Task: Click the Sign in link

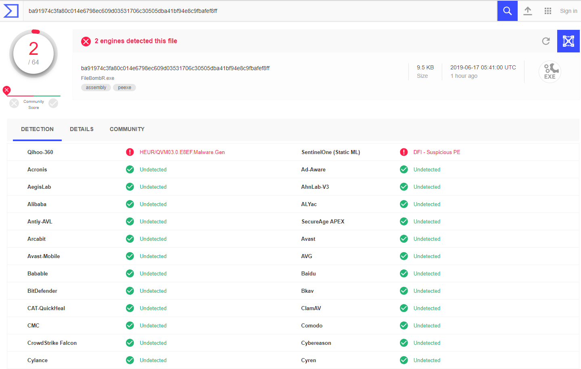Action: click(568, 11)
